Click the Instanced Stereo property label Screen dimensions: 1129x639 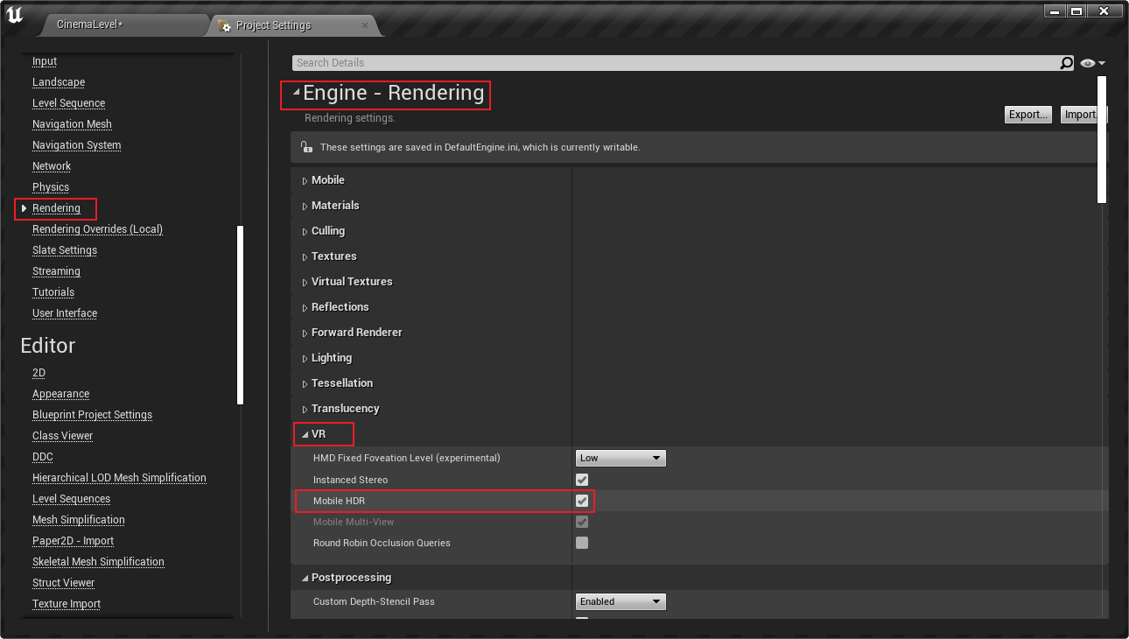[x=350, y=480]
